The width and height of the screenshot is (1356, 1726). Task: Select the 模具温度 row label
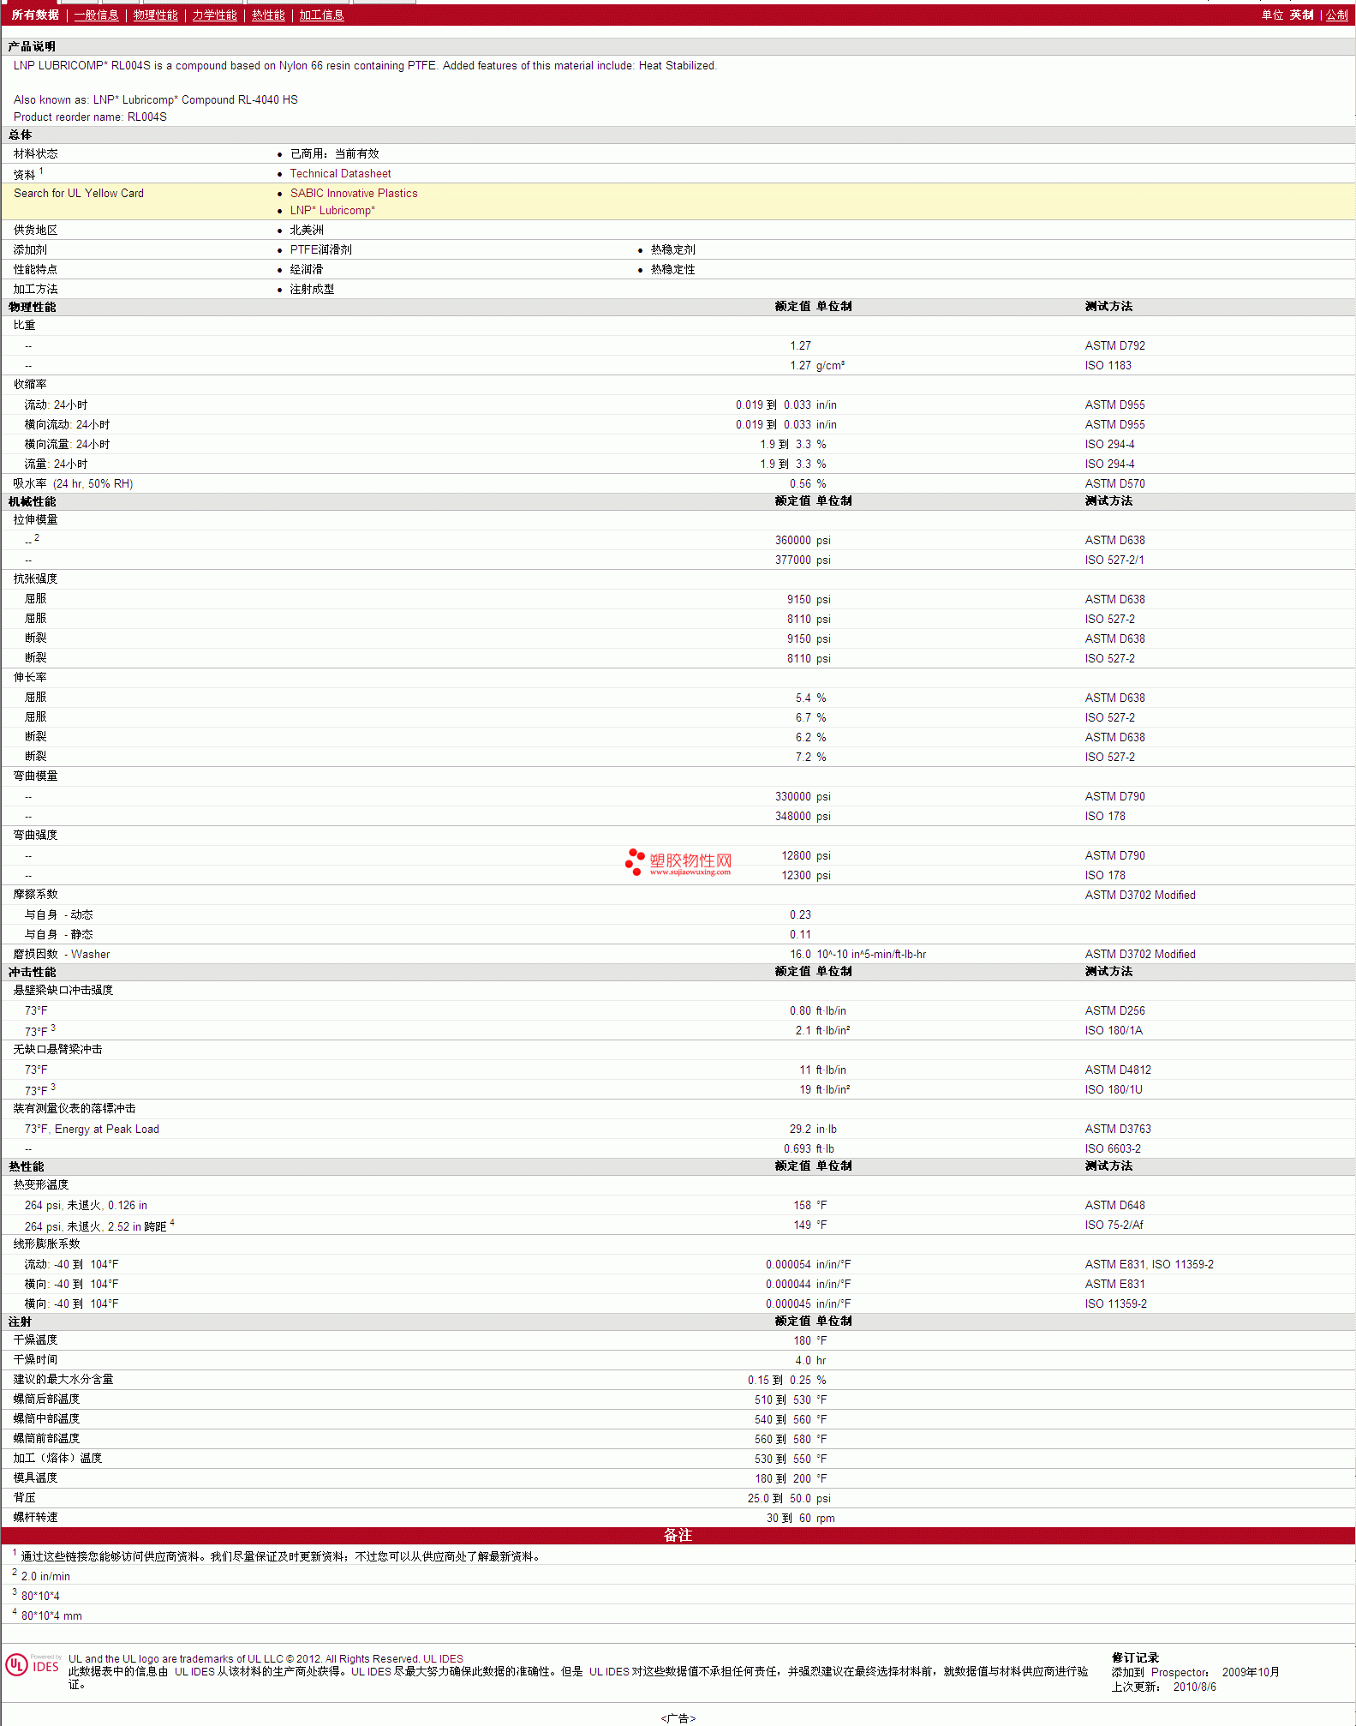tap(35, 1477)
